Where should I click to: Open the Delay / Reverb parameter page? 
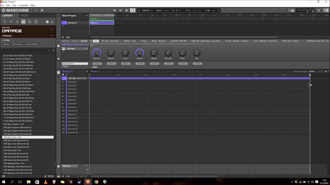point(159,41)
